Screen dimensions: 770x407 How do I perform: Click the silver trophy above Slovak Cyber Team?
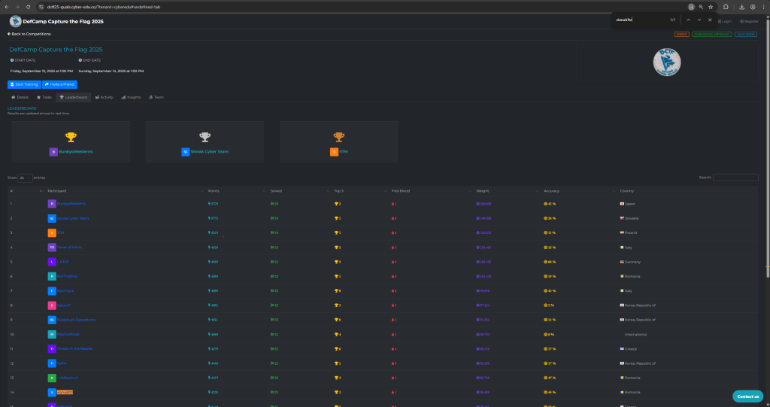tap(205, 137)
